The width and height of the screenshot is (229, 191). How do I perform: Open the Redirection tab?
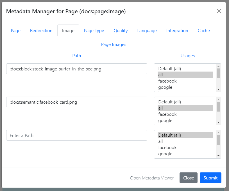41,30
